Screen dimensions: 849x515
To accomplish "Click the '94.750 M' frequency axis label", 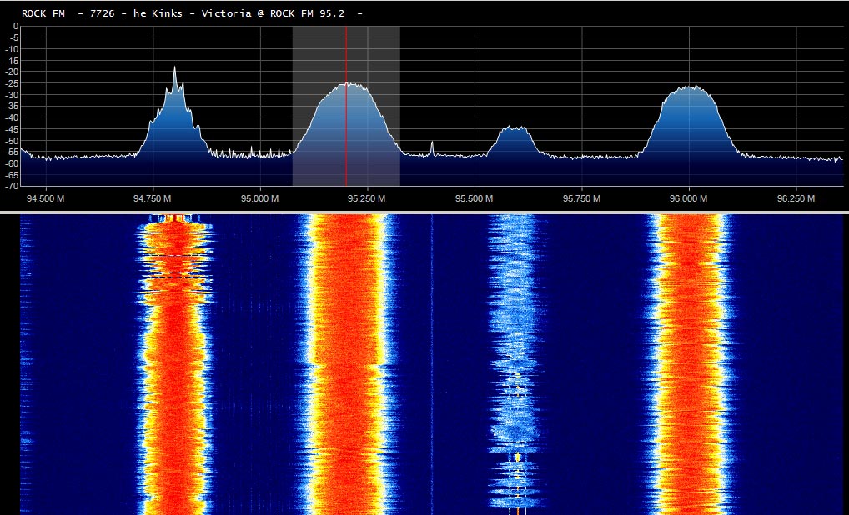I will pyautogui.click(x=152, y=198).
